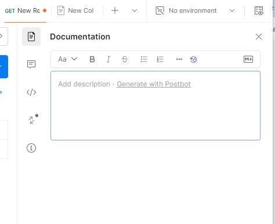The width and height of the screenshot is (275, 224).
Task: Open the Aa text style dropdown
Action: (x=68, y=59)
